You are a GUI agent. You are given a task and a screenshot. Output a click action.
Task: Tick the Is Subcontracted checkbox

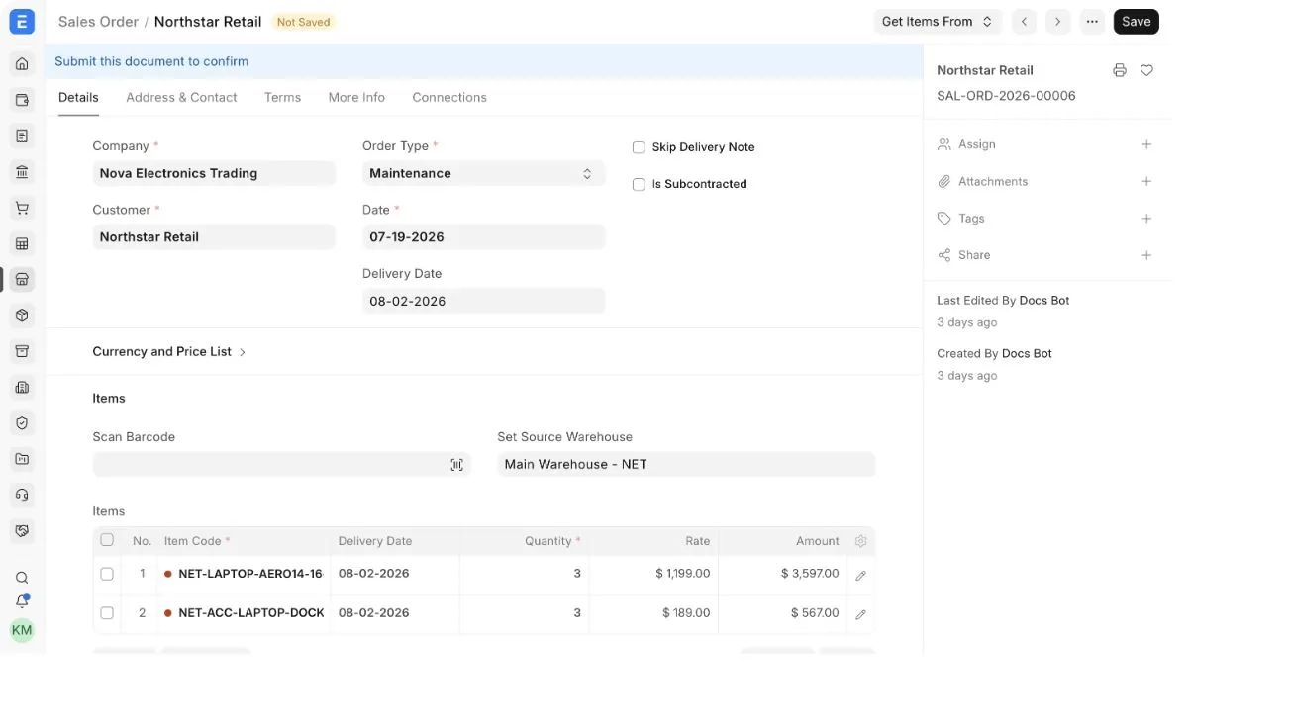(639, 184)
